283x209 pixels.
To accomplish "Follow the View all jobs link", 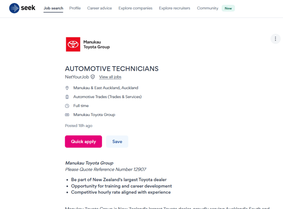I will pos(110,77).
